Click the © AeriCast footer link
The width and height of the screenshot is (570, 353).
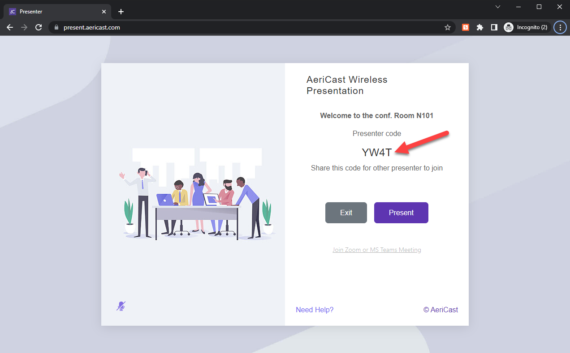(440, 310)
